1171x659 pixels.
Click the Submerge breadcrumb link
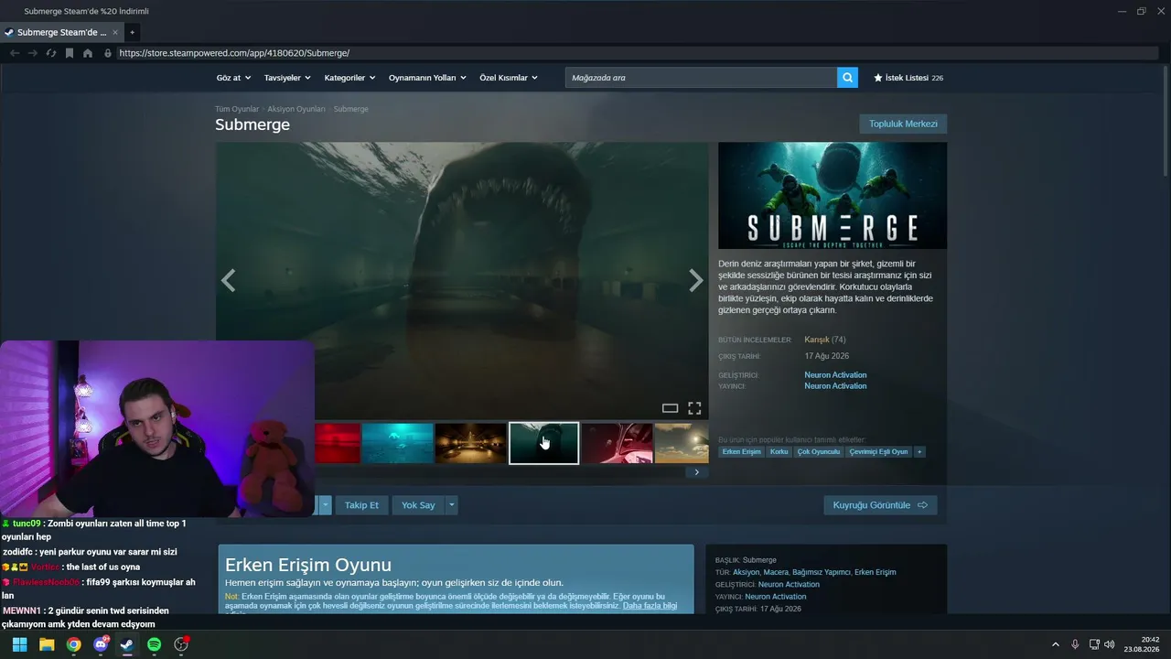[351, 109]
